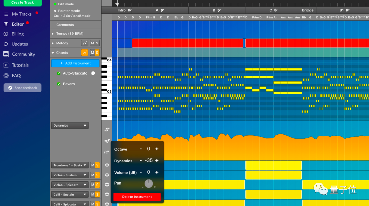Click the Tutorials video icon in sidebar
Image resolution: width=369 pixels, height=206 pixels.
[x=6, y=65]
